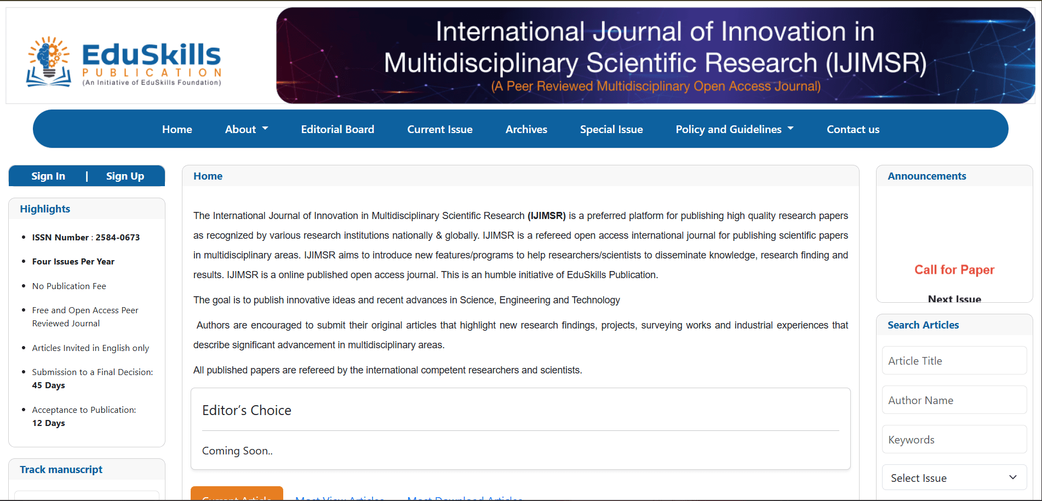Viewport: 1042px width, 501px height.
Task: Expand the About dropdown menu
Action: 247,129
